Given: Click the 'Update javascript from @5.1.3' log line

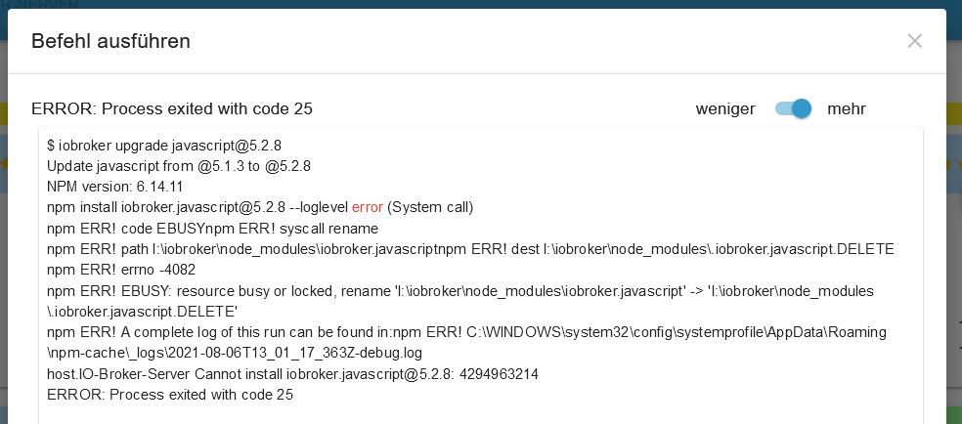Looking at the screenshot, I should 179,166.
